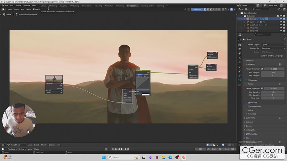Screen dimensions: 287x161
Task: Jump to the last frame of the animation
Action: point(128,149)
